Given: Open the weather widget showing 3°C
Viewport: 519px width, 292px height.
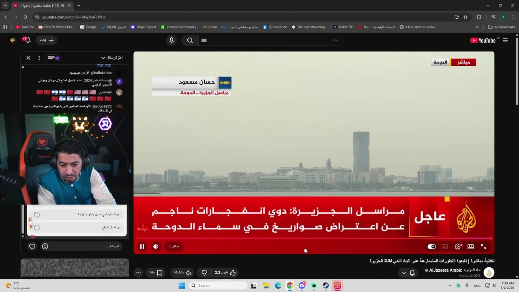Looking at the screenshot, I should (17, 286).
